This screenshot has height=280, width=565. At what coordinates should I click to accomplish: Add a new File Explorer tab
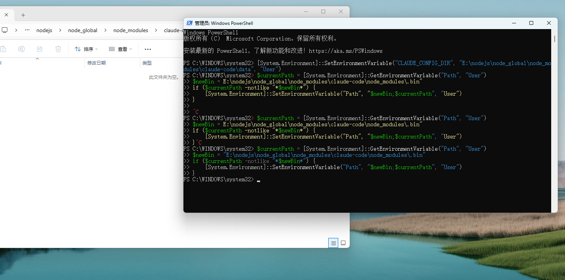(23, 15)
